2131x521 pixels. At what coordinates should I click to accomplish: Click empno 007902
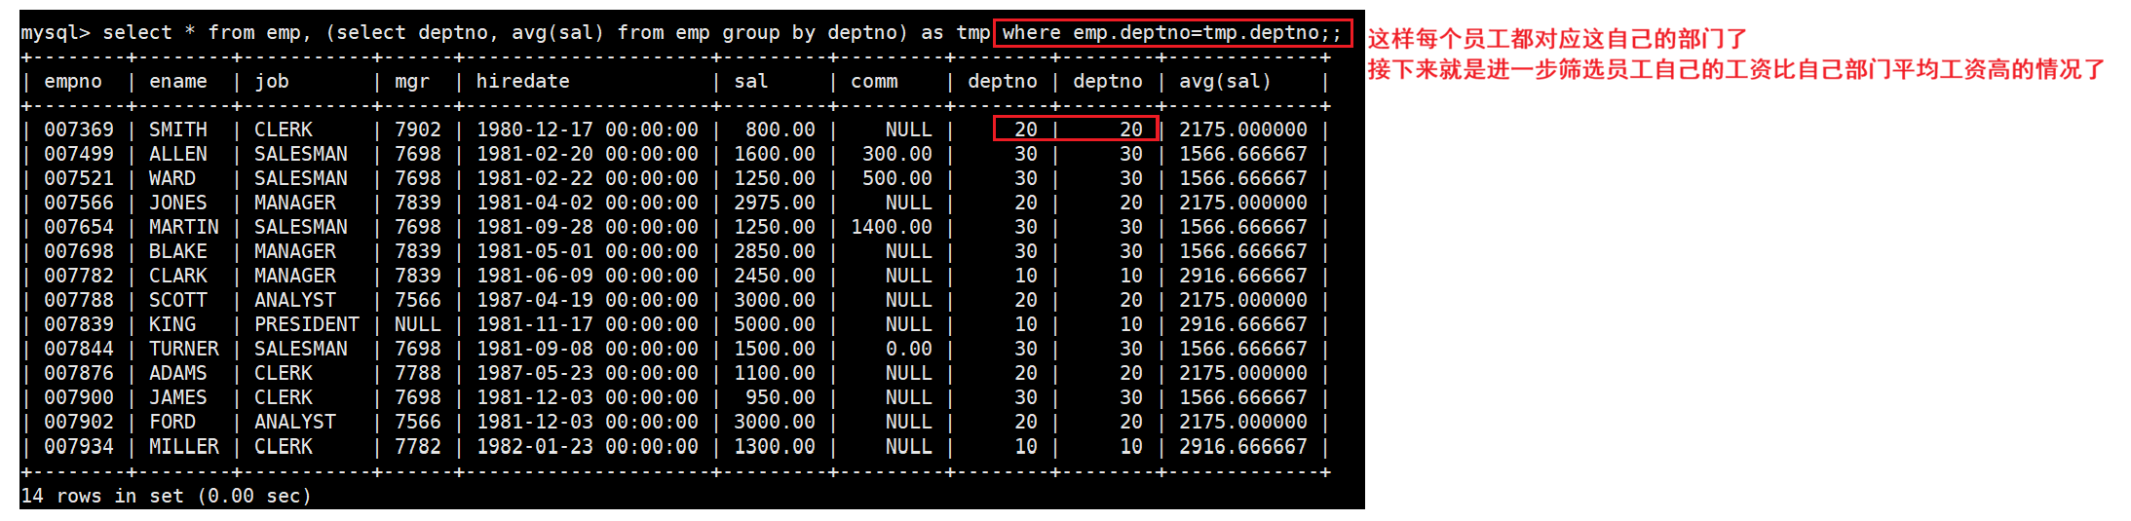click(x=79, y=422)
